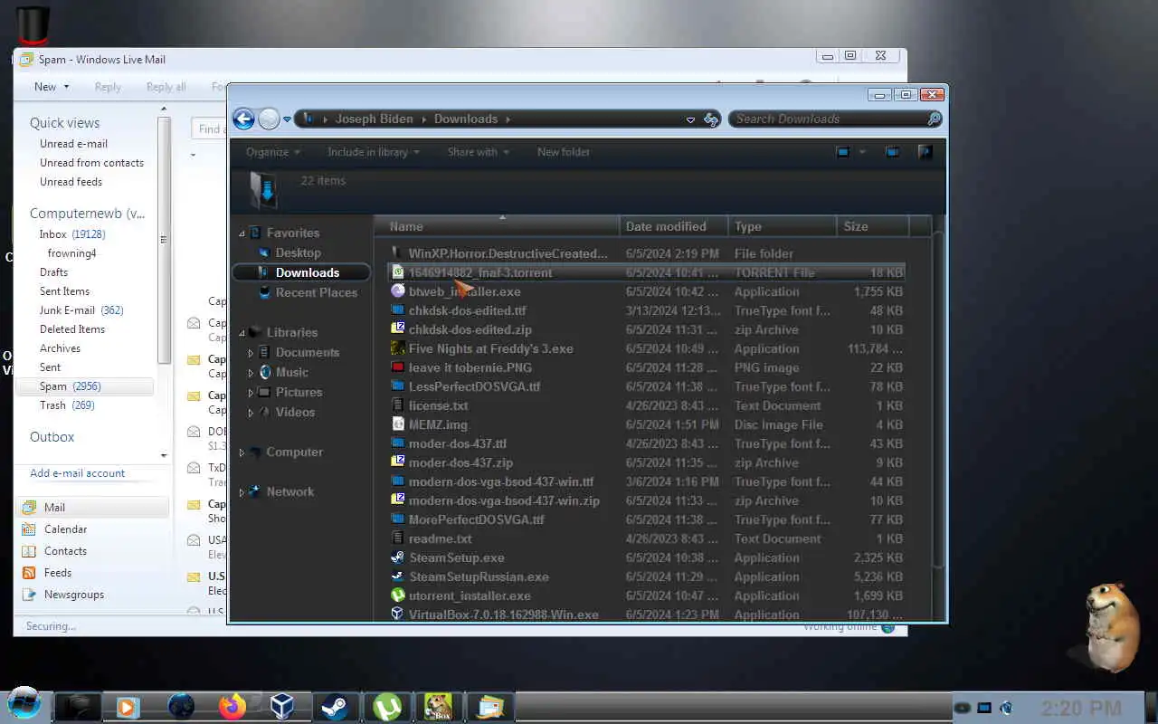Expand the Documents library tree node
This screenshot has height=724, width=1158.
[x=251, y=353]
